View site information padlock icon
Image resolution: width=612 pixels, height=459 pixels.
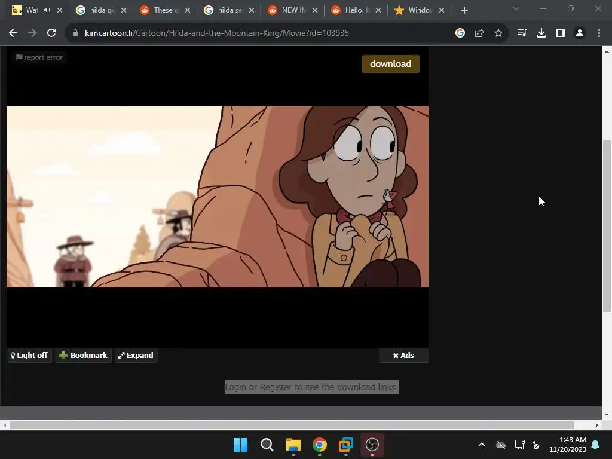pos(75,33)
